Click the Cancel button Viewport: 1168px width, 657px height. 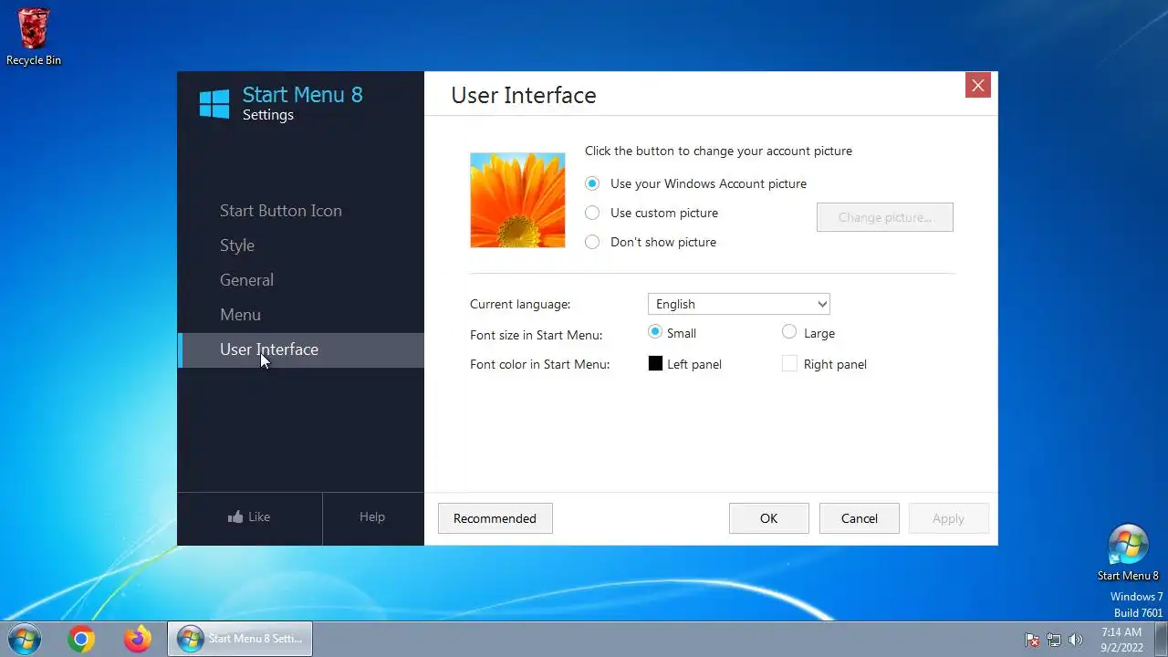860,518
